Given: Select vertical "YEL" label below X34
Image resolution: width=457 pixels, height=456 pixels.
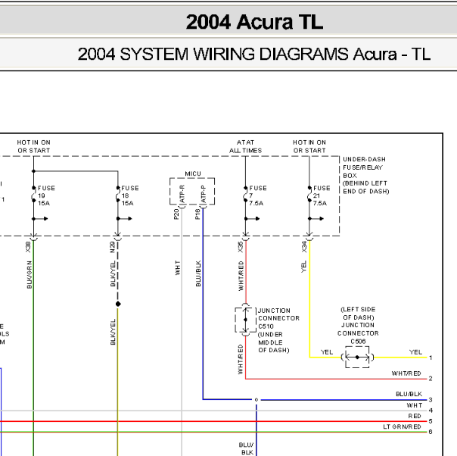Looking at the screenshot, I should tap(303, 267).
